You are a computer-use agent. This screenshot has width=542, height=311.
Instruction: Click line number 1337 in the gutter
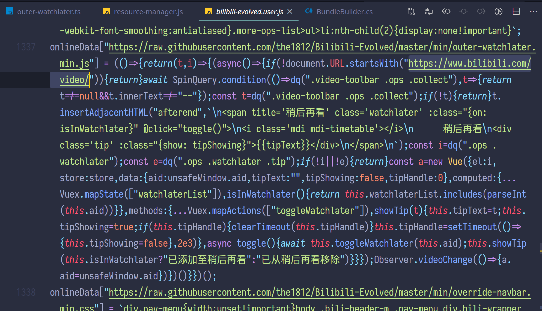tap(26, 47)
